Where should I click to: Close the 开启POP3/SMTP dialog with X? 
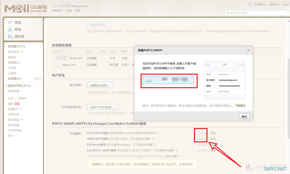click(x=248, y=50)
